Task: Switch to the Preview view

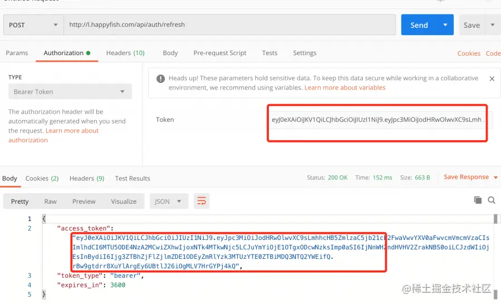Action: pyautogui.click(x=83, y=202)
